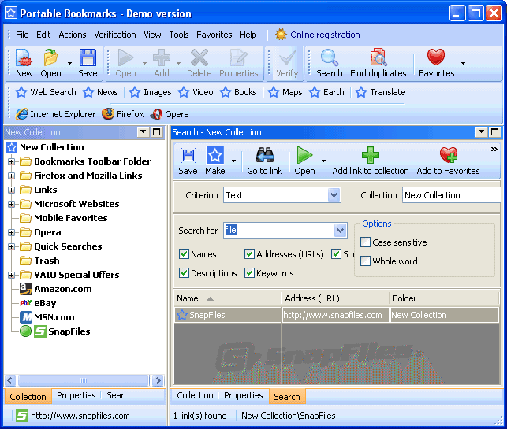Screen dimensions: 507x429
Task: Open Web Search star shortcut
Action: pos(46,92)
